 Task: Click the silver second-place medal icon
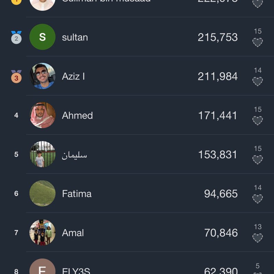16,37
